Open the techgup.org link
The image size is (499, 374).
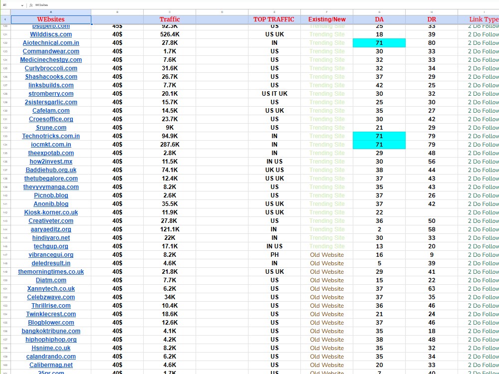(x=51, y=246)
